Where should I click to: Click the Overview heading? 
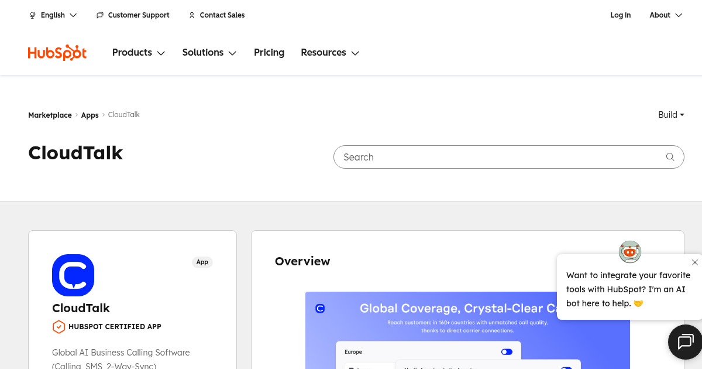[302, 261]
